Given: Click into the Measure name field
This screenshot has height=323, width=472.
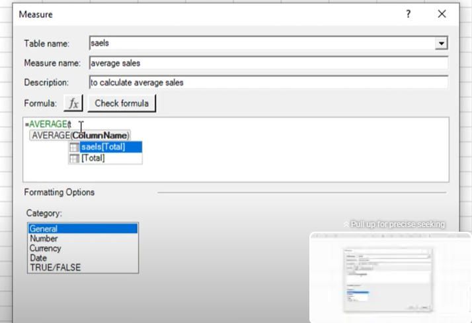Looking at the screenshot, I should pos(269,63).
